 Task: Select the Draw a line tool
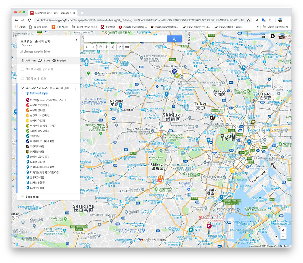[x=113, y=47]
